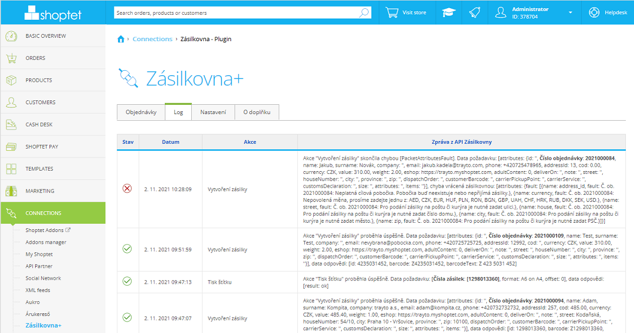The height and width of the screenshot is (333, 634).
Task: Sort log by Stav column header
Action: pos(128,142)
